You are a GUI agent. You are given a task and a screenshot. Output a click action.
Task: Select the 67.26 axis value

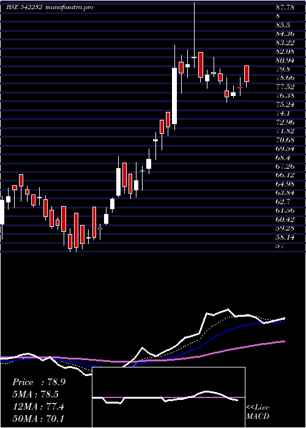285,166
